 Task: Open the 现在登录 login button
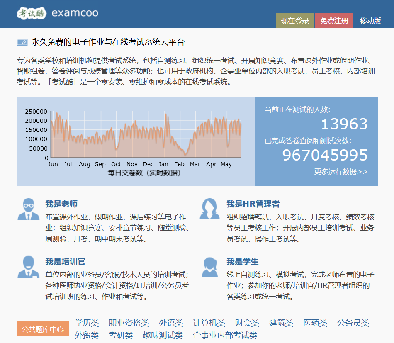[x=294, y=21]
